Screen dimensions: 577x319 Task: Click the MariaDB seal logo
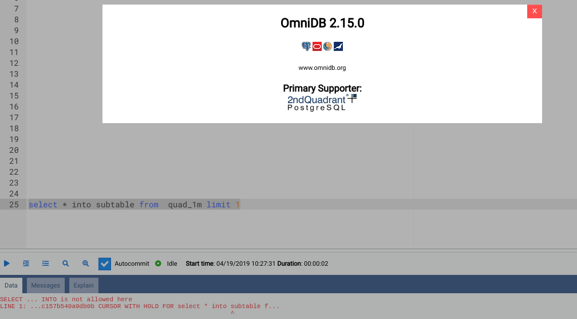tap(338, 46)
